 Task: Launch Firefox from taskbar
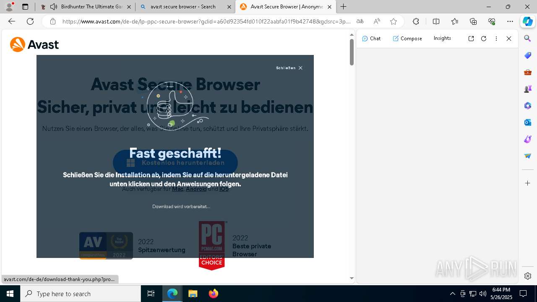coord(214,294)
